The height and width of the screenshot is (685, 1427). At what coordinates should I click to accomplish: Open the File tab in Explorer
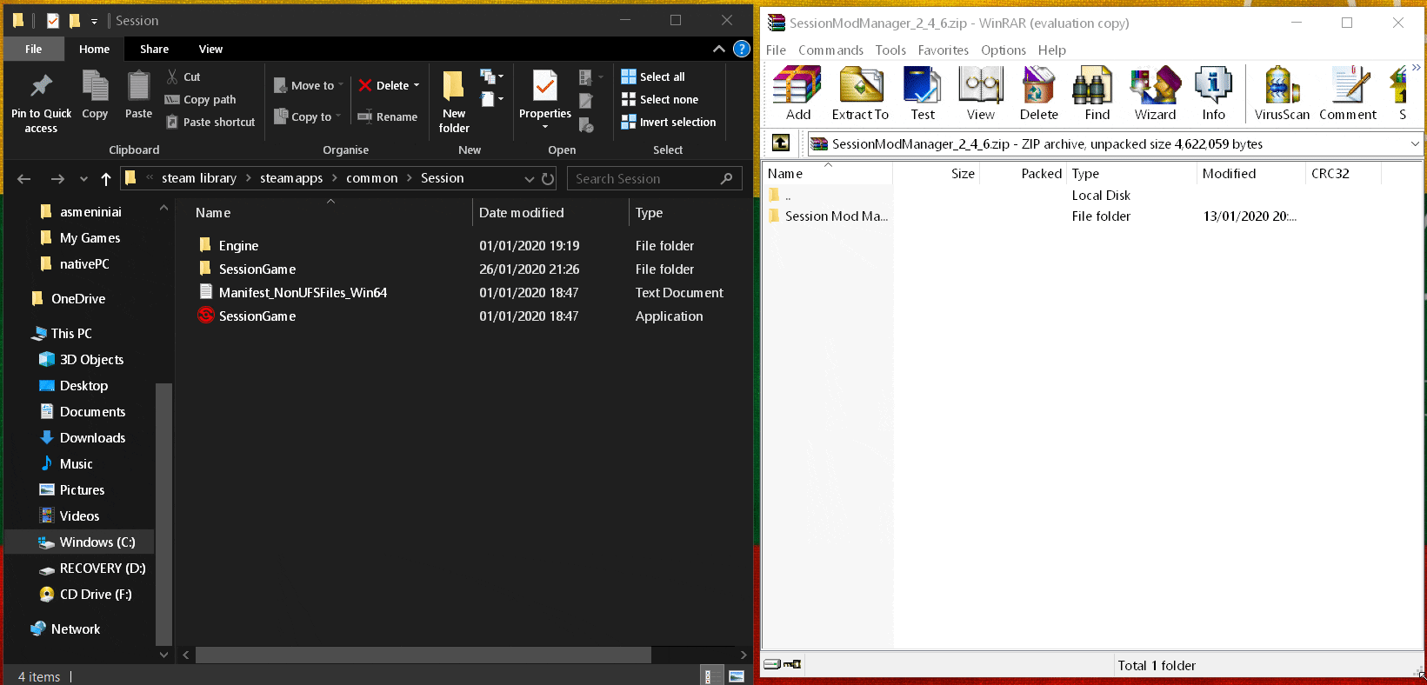pyautogui.click(x=34, y=49)
